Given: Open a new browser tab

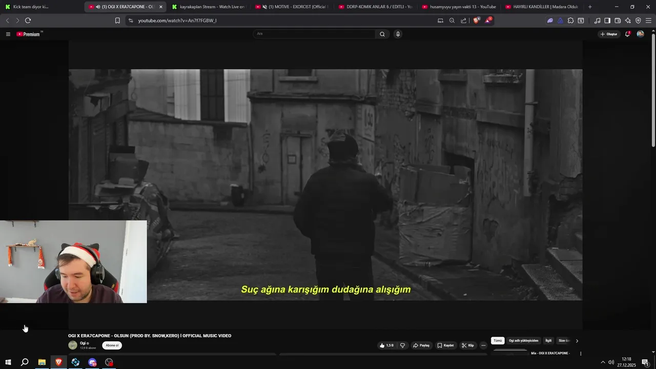Looking at the screenshot, I should (590, 7).
